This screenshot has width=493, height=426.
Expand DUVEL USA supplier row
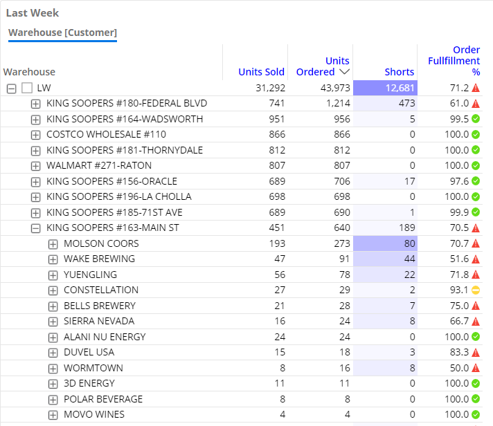pos(53,353)
